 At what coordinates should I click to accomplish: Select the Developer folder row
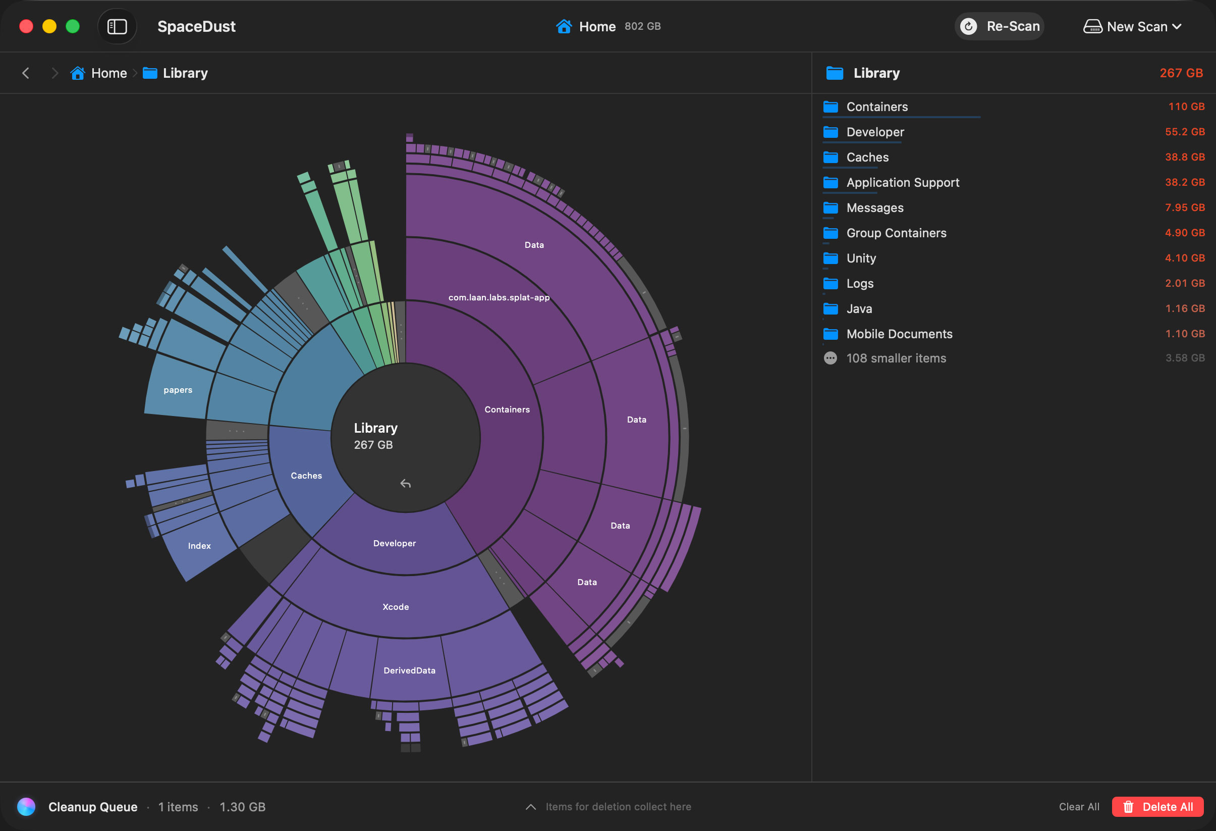1014,132
